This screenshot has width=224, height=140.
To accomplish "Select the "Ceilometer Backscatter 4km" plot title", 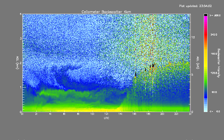I will click(106, 12).
